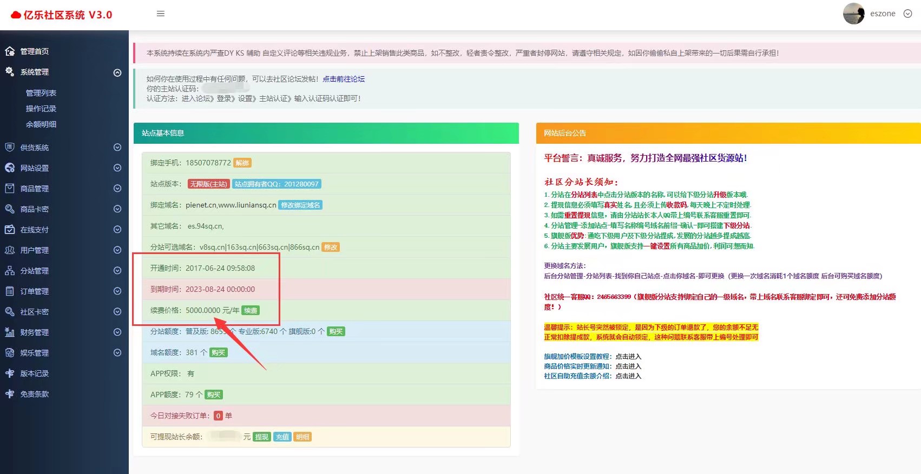Click the 解绑 button beside phone number
Screen dimensions: 921x474
[242, 163]
